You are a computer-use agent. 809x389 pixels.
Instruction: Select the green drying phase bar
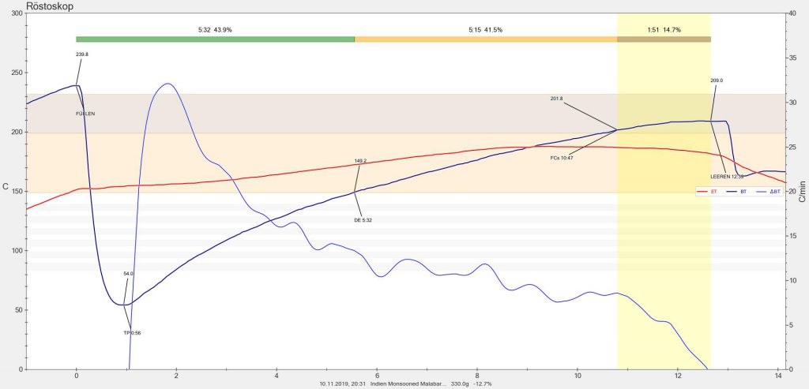click(x=215, y=39)
